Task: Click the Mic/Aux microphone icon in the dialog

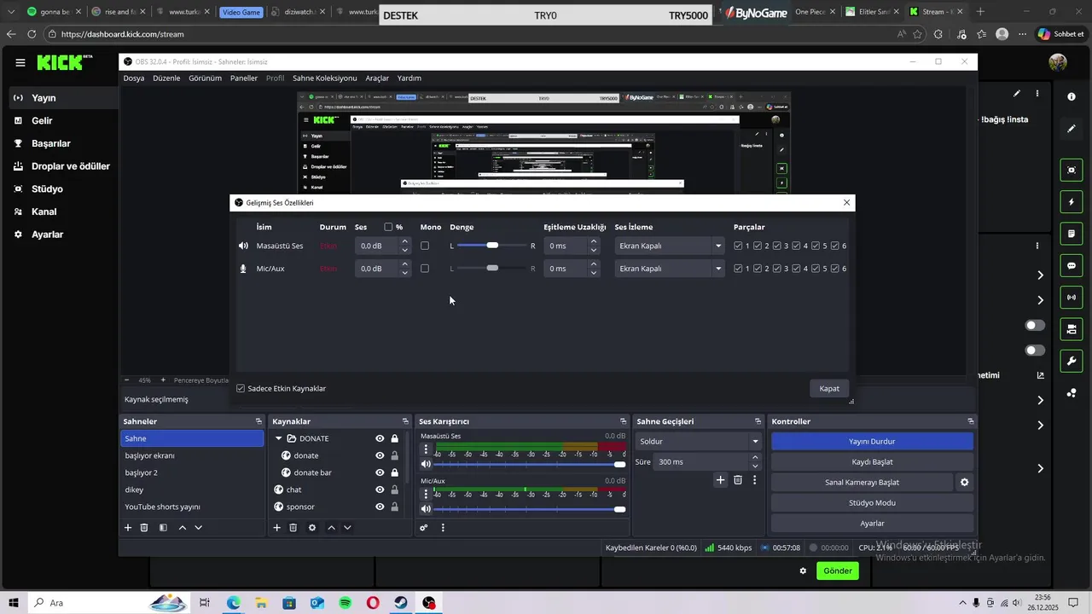Action: point(243,269)
